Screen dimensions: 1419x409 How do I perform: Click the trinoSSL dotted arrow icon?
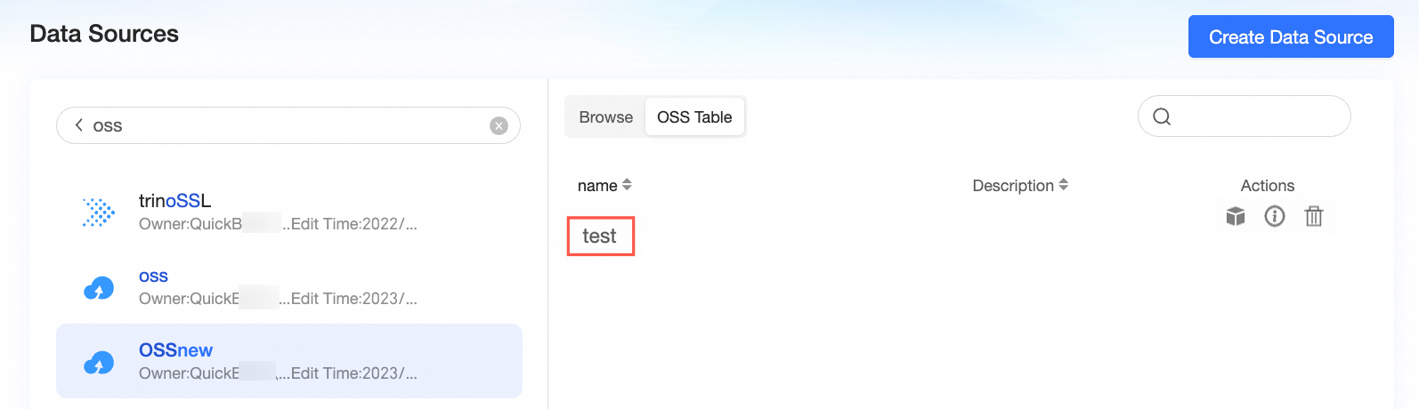pyautogui.click(x=99, y=213)
